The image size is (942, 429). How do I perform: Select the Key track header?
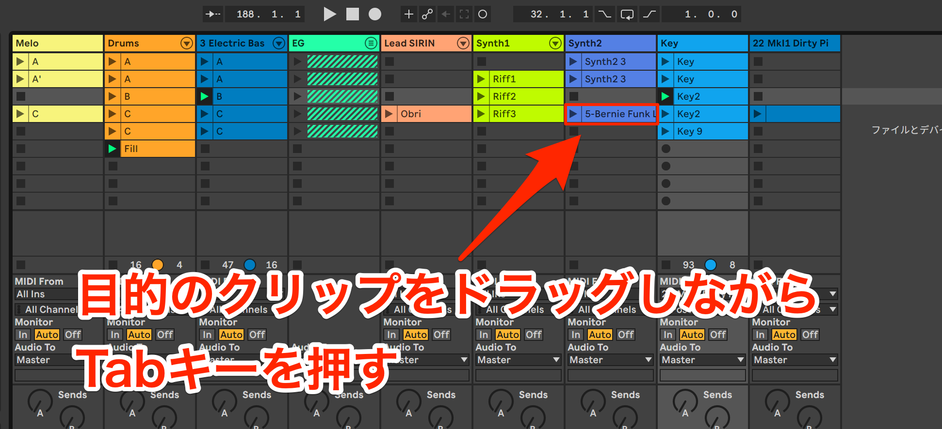tap(703, 43)
